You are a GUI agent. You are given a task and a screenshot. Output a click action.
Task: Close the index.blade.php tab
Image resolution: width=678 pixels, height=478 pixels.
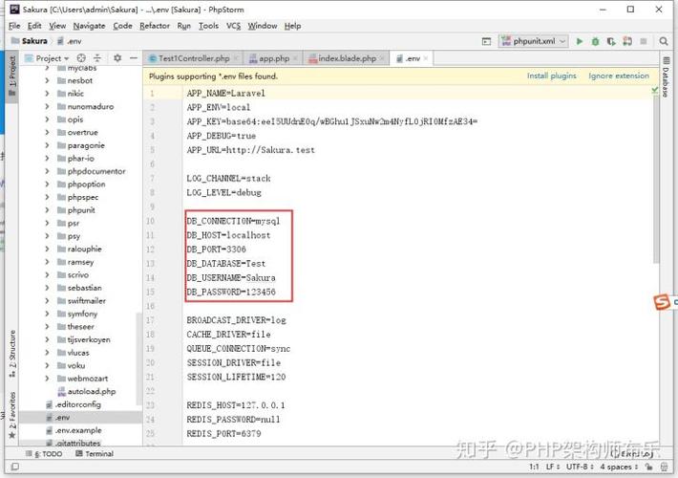point(382,58)
